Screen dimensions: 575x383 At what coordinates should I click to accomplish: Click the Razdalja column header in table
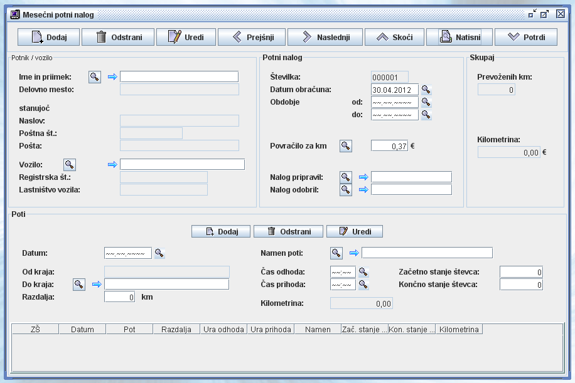click(x=176, y=329)
